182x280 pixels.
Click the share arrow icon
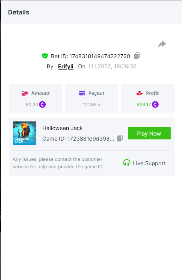coord(162,44)
